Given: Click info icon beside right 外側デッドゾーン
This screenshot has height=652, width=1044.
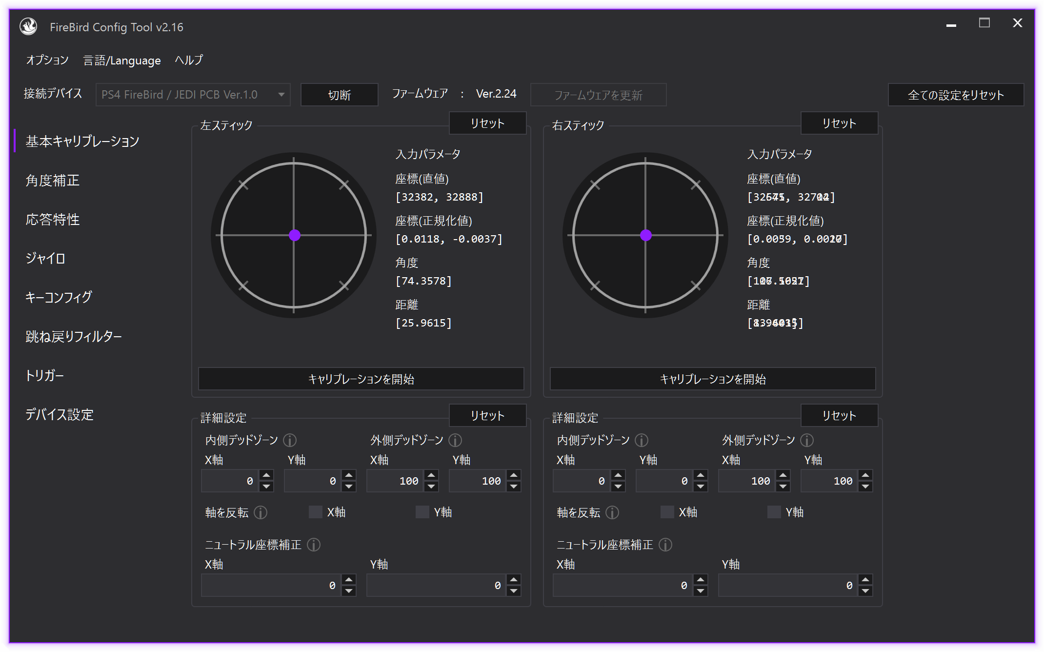Looking at the screenshot, I should [x=807, y=441].
